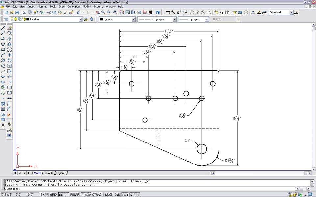Click the Command line input
Viewport: 316px width, 197px height.
click(157, 189)
